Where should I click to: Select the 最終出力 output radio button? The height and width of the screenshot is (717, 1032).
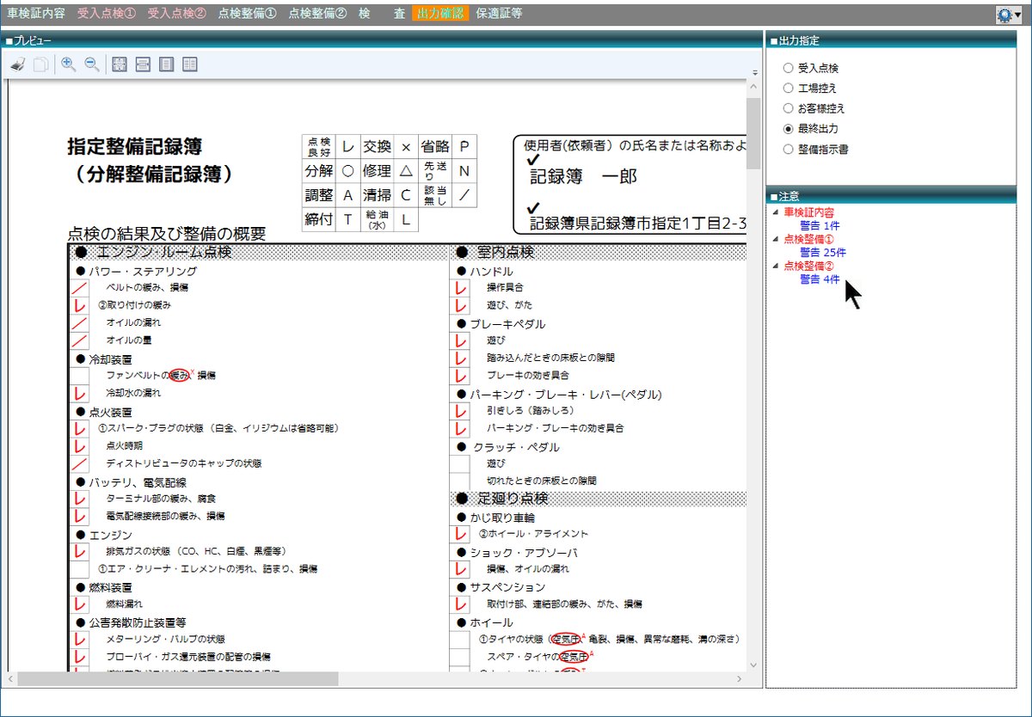click(x=788, y=129)
